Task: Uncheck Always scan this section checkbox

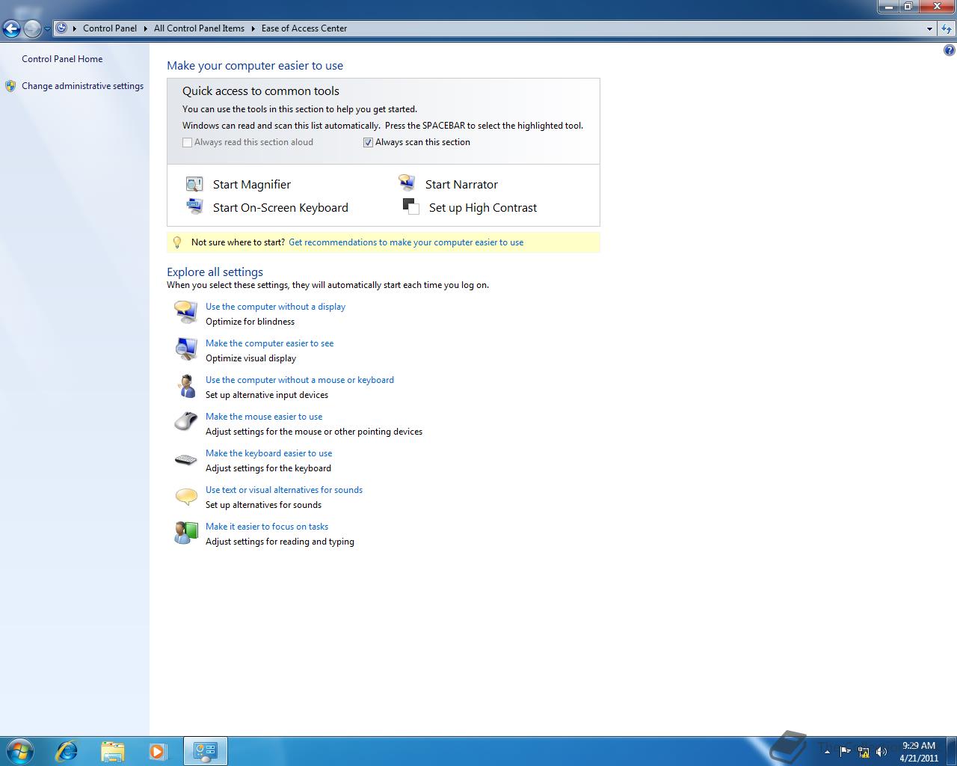Action: [368, 142]
